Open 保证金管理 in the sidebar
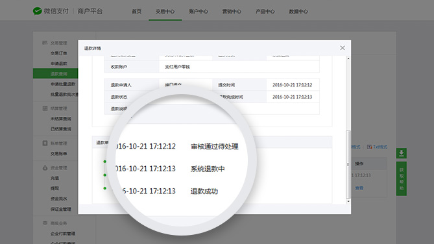 [61, 209]
